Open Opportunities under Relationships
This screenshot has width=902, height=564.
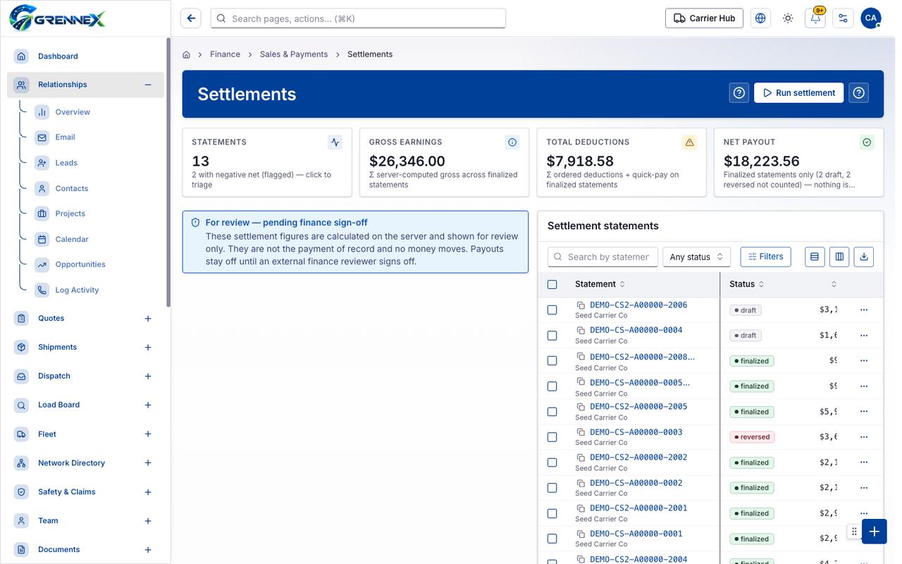[80, 264]
